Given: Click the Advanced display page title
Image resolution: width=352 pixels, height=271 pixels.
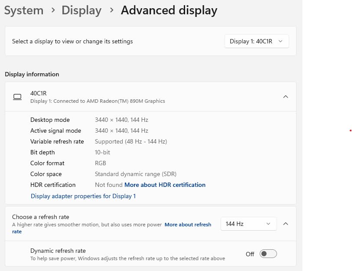Looking at the screenshot, I should (169, 10).
